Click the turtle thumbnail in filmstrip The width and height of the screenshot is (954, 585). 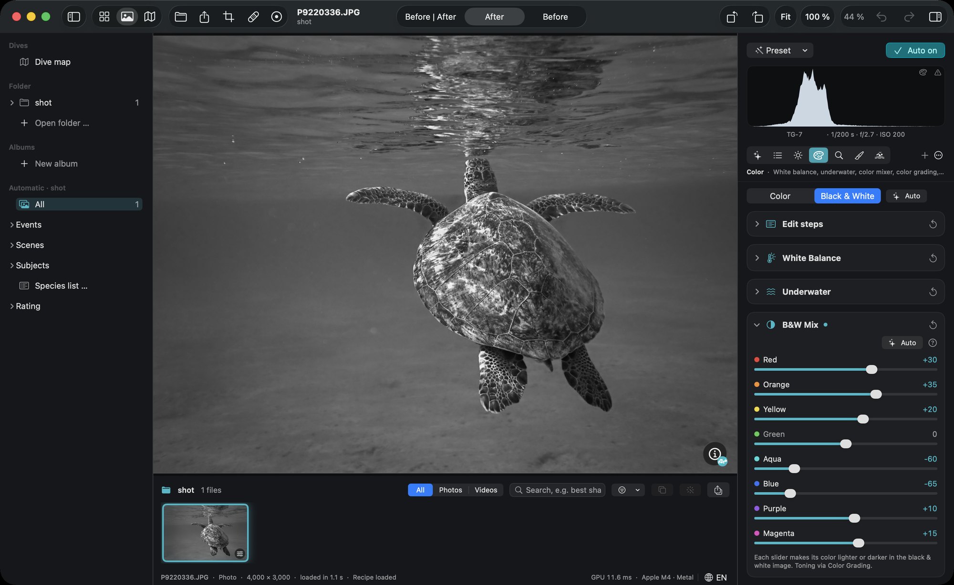pyautogui.click(x=206, y=533)
